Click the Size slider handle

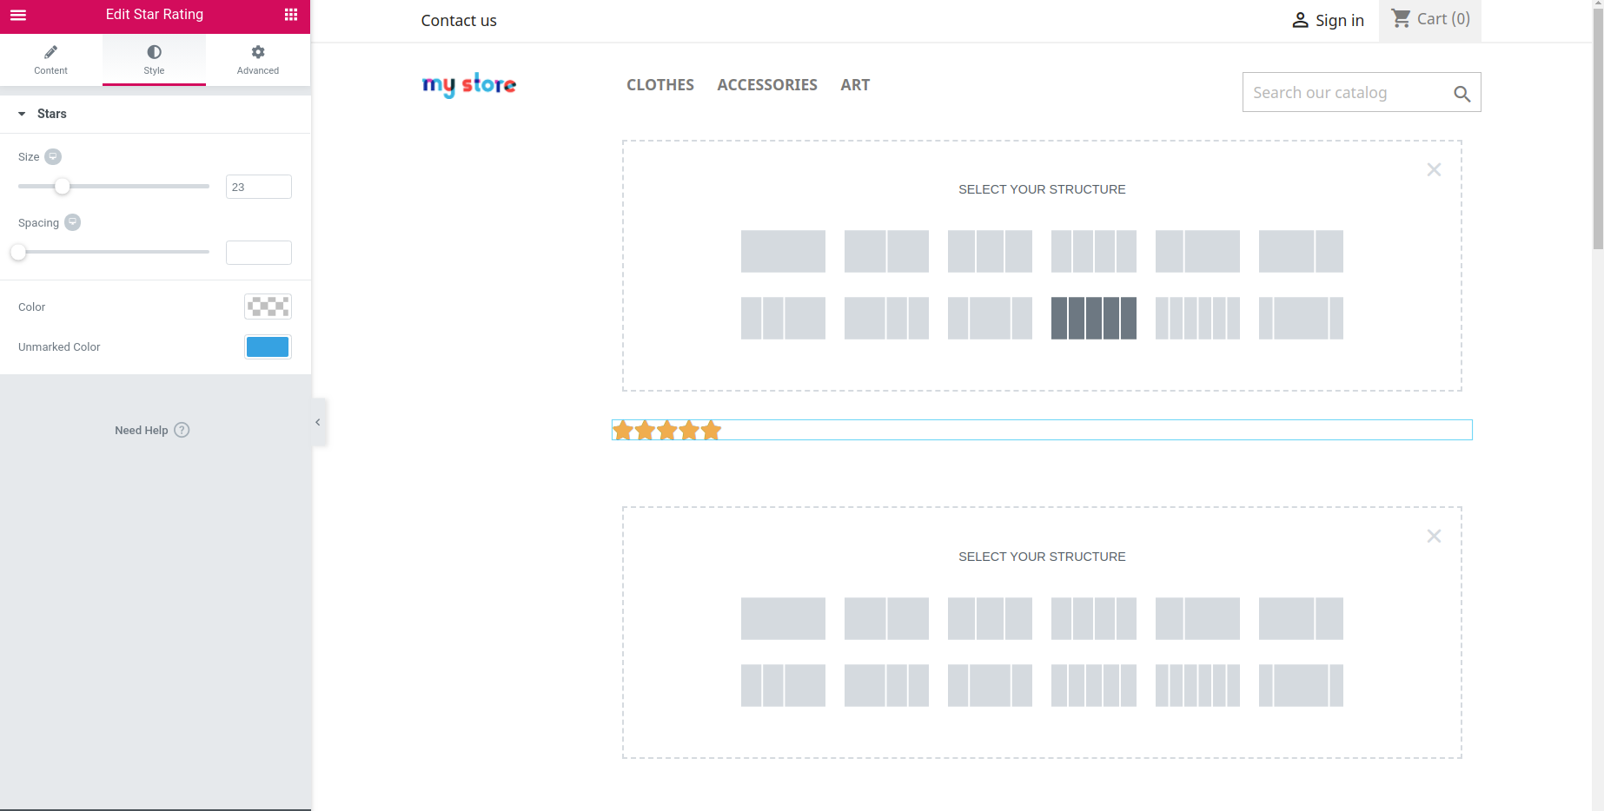62,186
